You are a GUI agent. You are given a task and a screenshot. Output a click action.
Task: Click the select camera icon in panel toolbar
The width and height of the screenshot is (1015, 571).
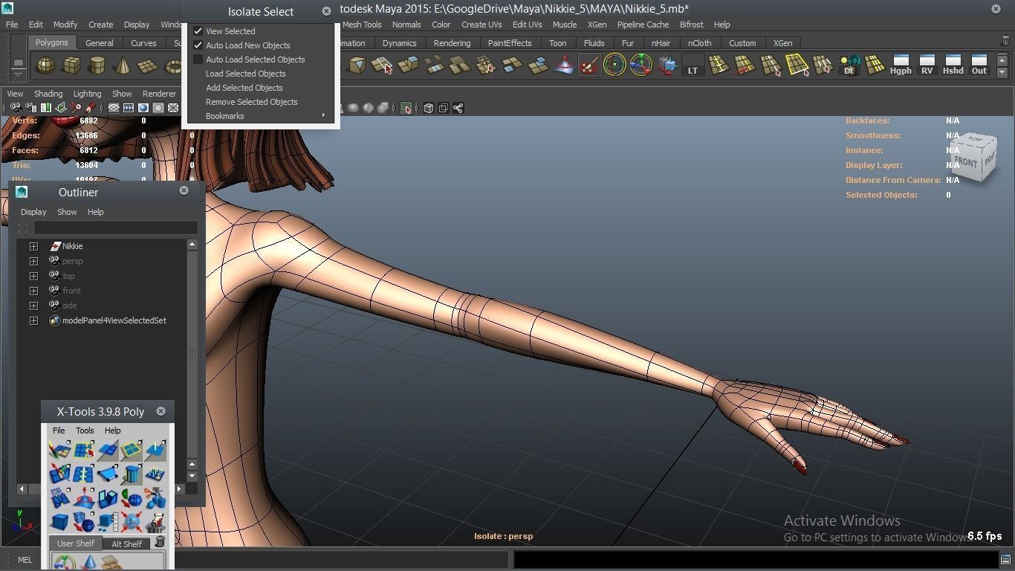pyautogui.click(x=16, y=108)
